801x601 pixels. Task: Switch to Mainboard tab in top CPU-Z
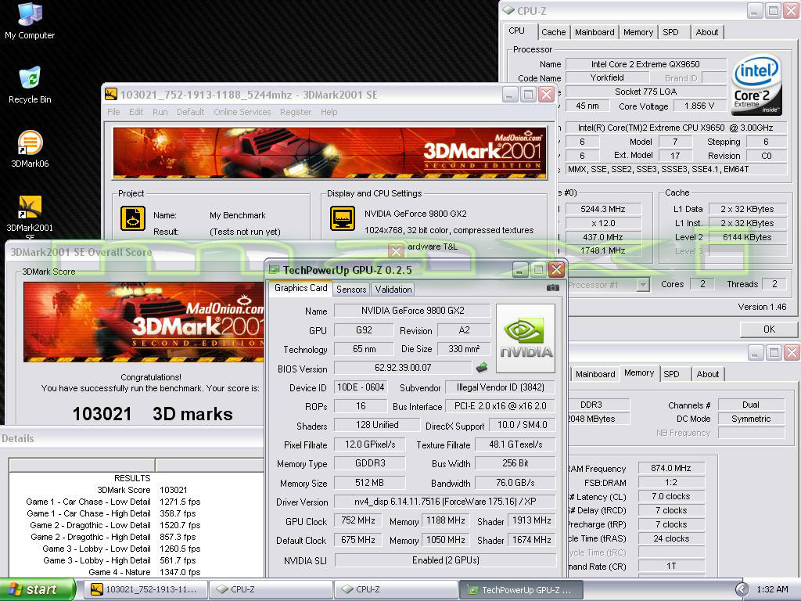594,32
